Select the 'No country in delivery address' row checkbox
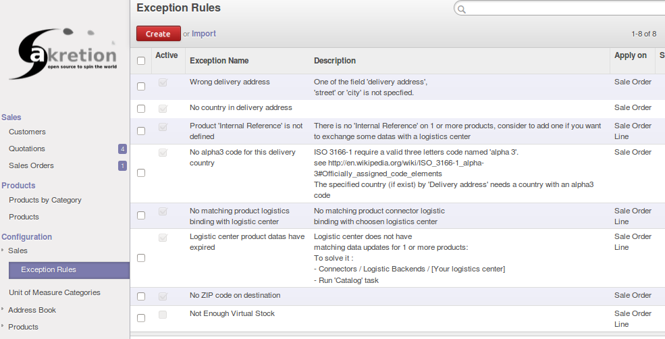The width and height of the screenshot is (665, 339). 141,109
